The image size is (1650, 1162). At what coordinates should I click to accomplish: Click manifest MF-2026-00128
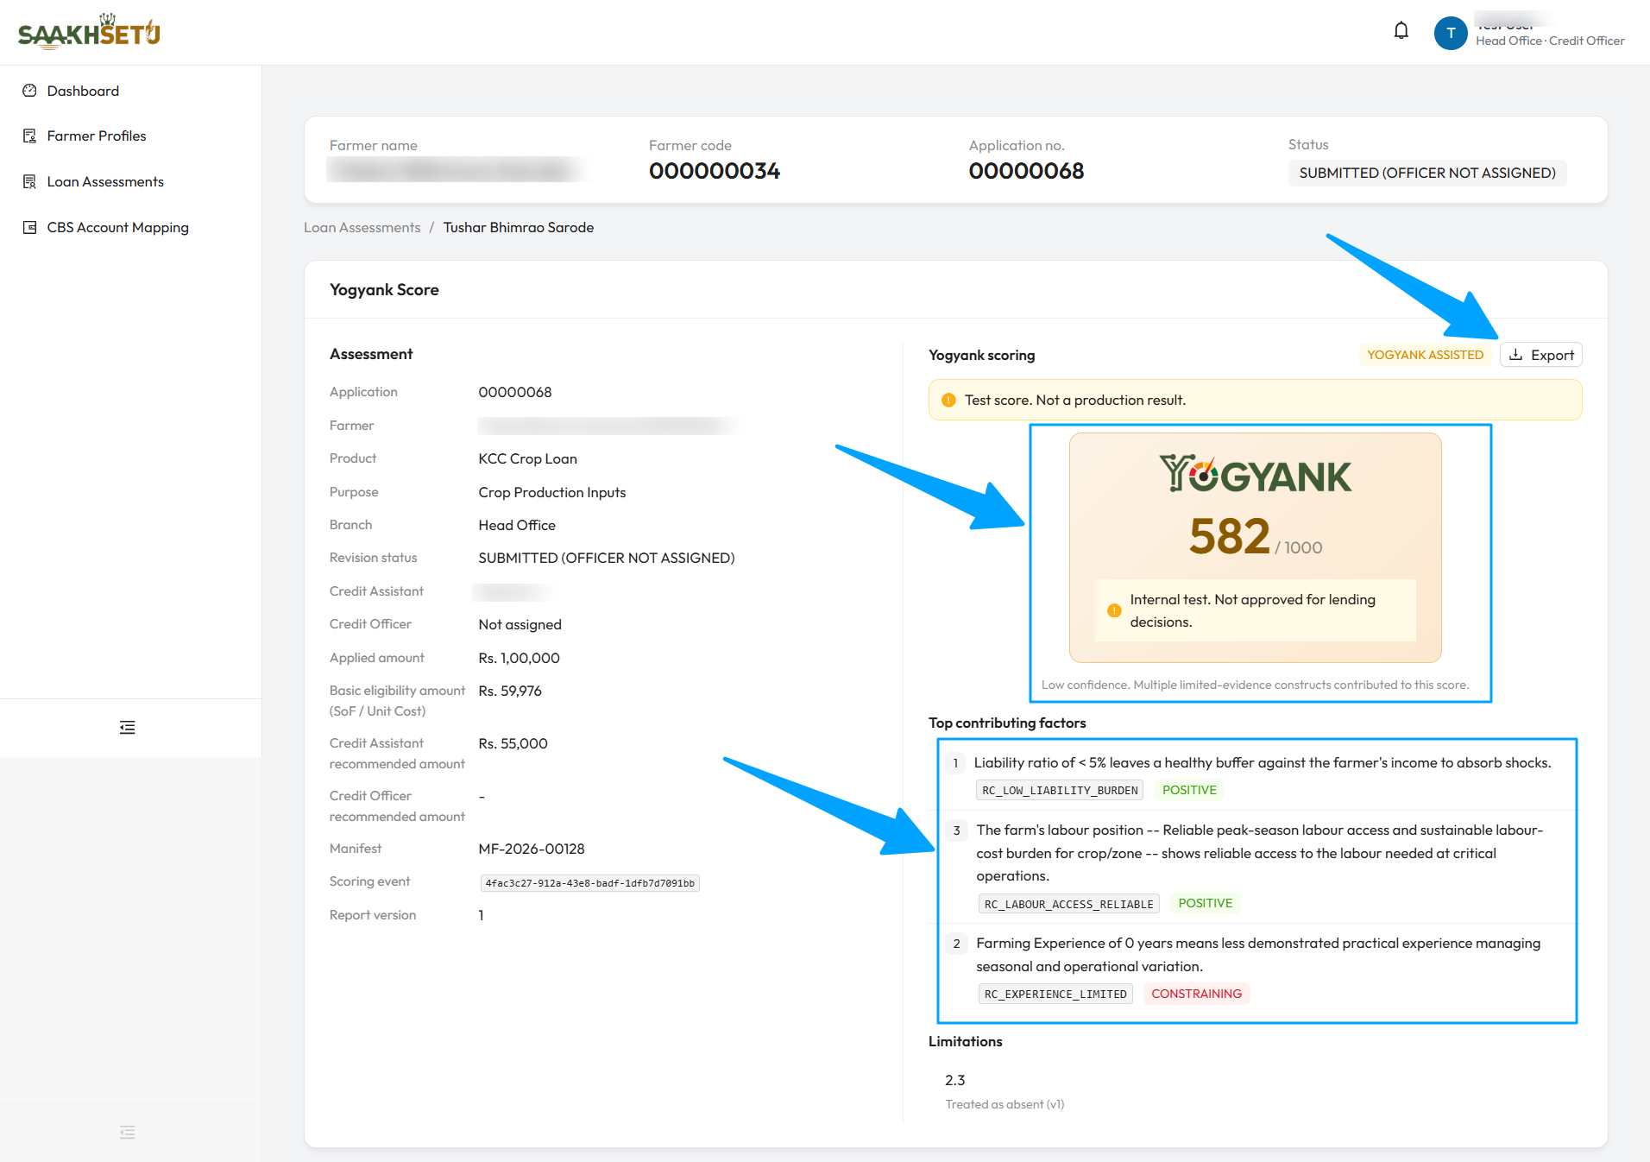531,849
